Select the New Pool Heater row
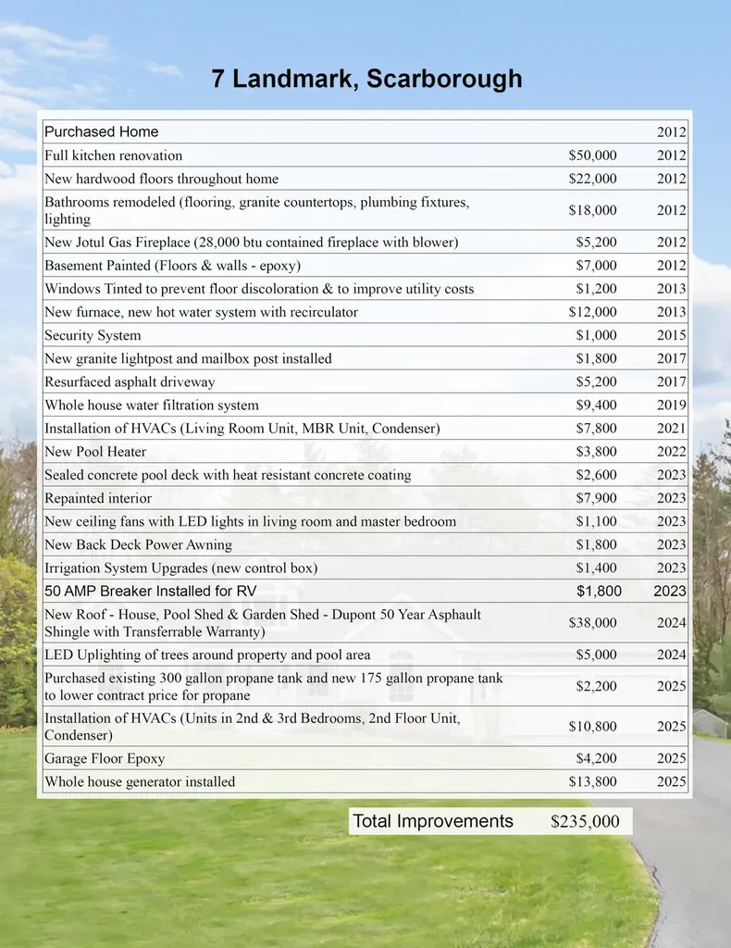 pos(365,452)
